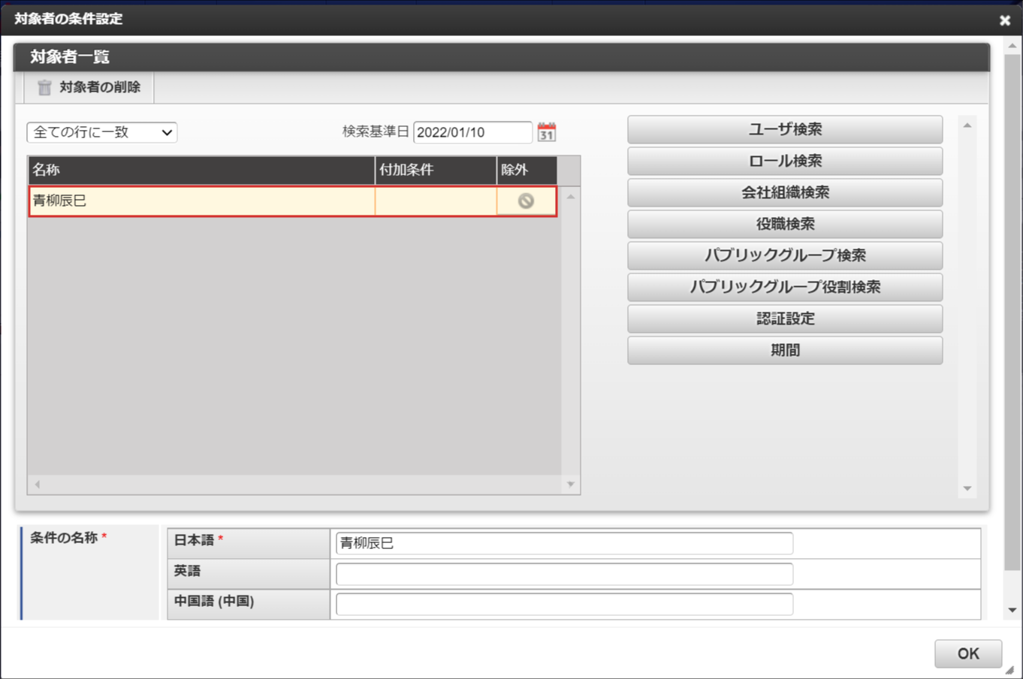Screen dimensions: 1023x679
Task: Click the 名称 column header
Action: click(x=201, y=170)
